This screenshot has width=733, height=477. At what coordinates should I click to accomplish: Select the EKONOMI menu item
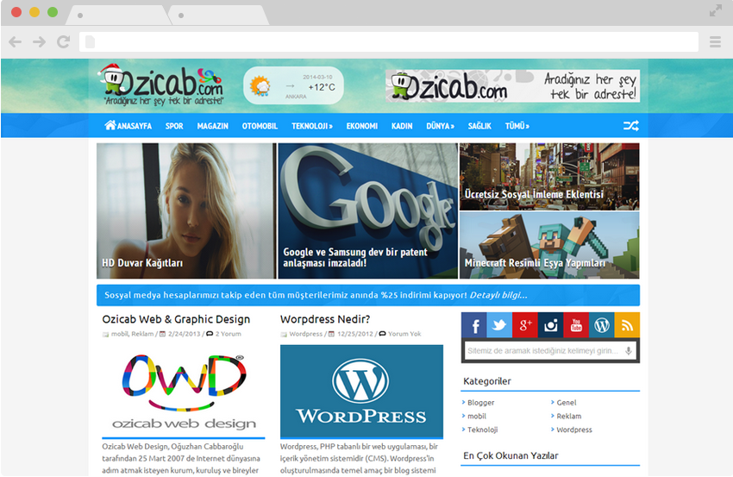coord(362,126)
